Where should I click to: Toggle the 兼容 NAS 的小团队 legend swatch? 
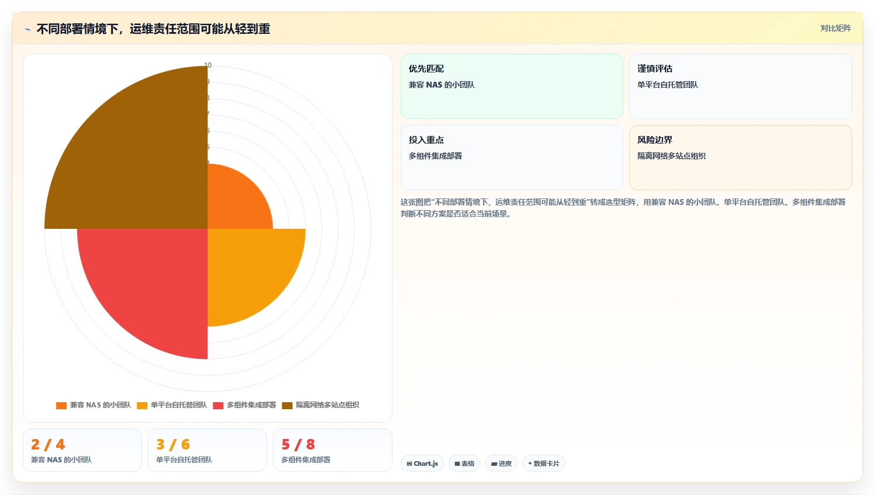pos(61,405)
